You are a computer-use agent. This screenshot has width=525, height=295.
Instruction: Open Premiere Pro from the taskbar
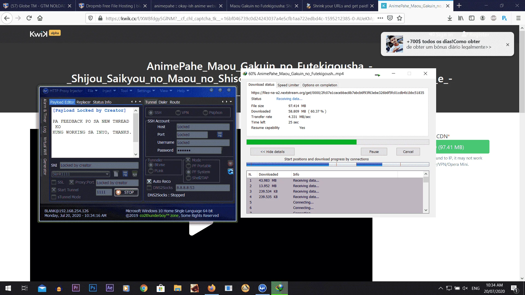tap(76, 288)
